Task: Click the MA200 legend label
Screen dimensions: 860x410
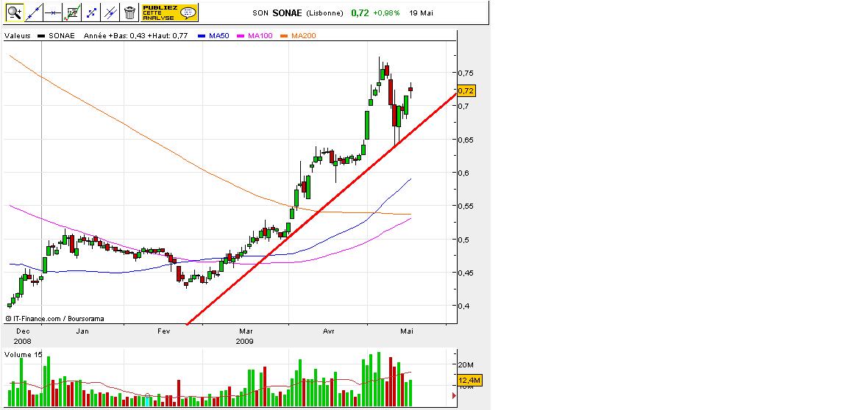Action: coord(304,35)
